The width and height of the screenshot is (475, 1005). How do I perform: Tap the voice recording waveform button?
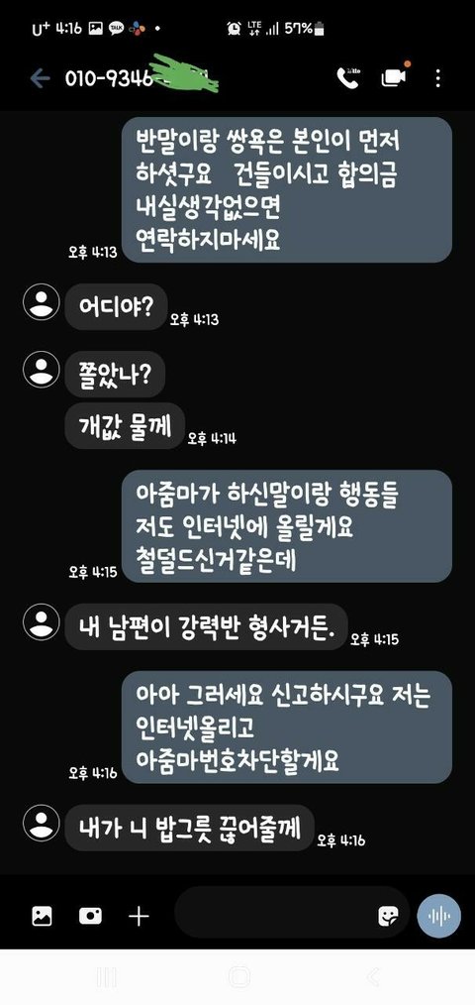coord(438,916)
